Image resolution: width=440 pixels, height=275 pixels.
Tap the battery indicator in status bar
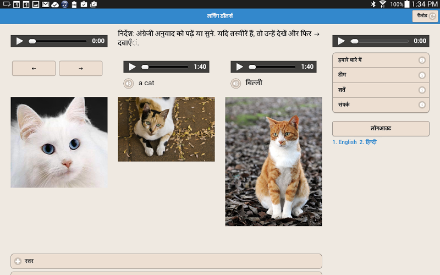click(406, 4)
